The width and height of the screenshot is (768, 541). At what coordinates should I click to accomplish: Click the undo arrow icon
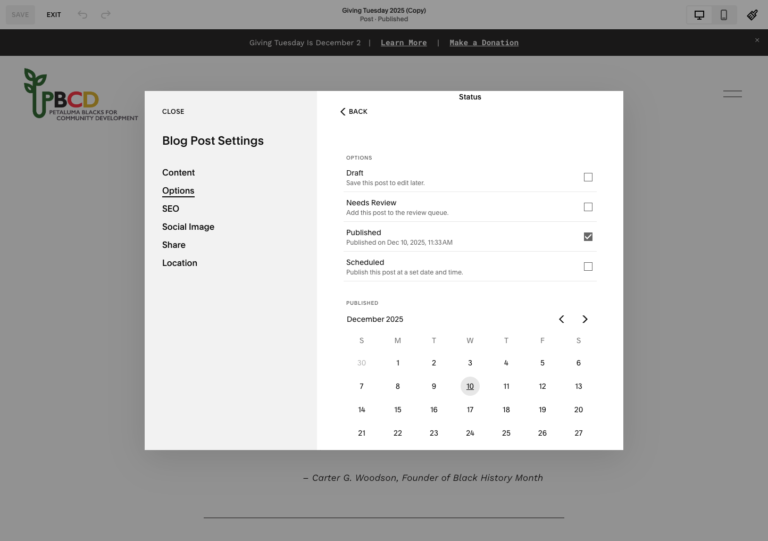82,14
